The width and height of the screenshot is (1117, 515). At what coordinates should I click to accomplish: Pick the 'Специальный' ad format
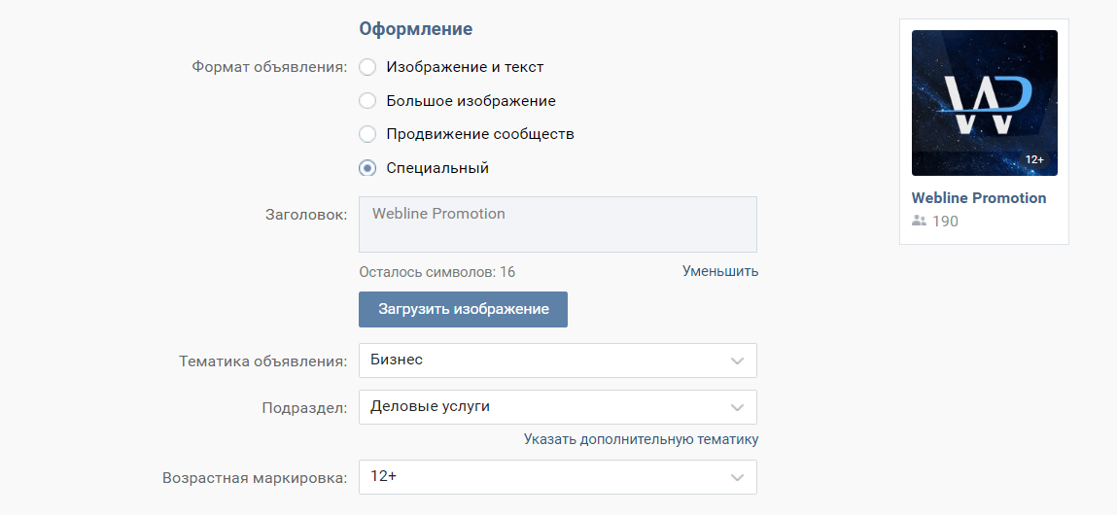tap(367, 168)
